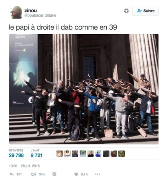Screen dimensions: 168x184
Task: Open zinou's profile avatar
Action: pyautogui.click(x=16, y=12)
